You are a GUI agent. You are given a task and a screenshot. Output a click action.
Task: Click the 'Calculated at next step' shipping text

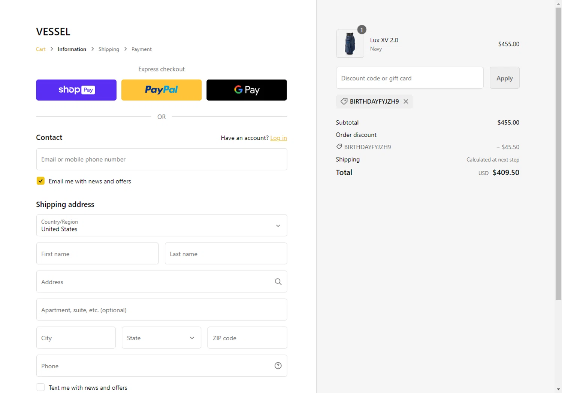pyautogui.click(x=493, y=160)
